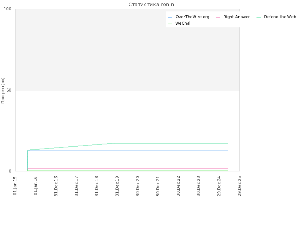
Task: Click the chart title Статистика ronin
Action: point(151,5)
